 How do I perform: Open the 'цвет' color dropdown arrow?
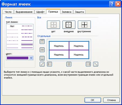click(31, 58)
